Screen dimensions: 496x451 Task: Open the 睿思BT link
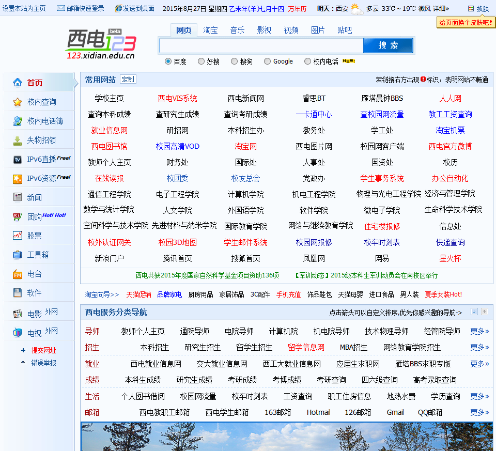tap(314, 99)
